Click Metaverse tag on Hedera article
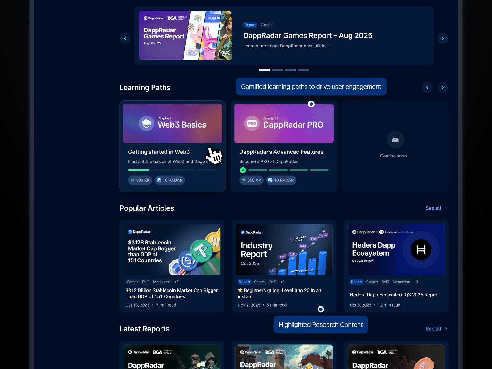This screenshot has width=492, height=369. pos(401,282)
